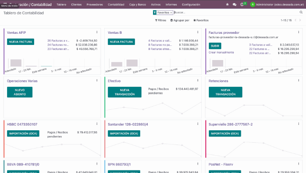Image resolution: width=306 pixels, height=173 pixels.
Task: Open the conversations chat bubble icon
Action: (x=235, y=4)
